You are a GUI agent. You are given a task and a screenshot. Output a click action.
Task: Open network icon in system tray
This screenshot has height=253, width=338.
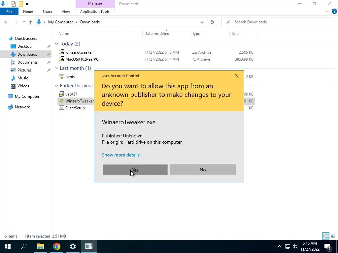[287, 246]
